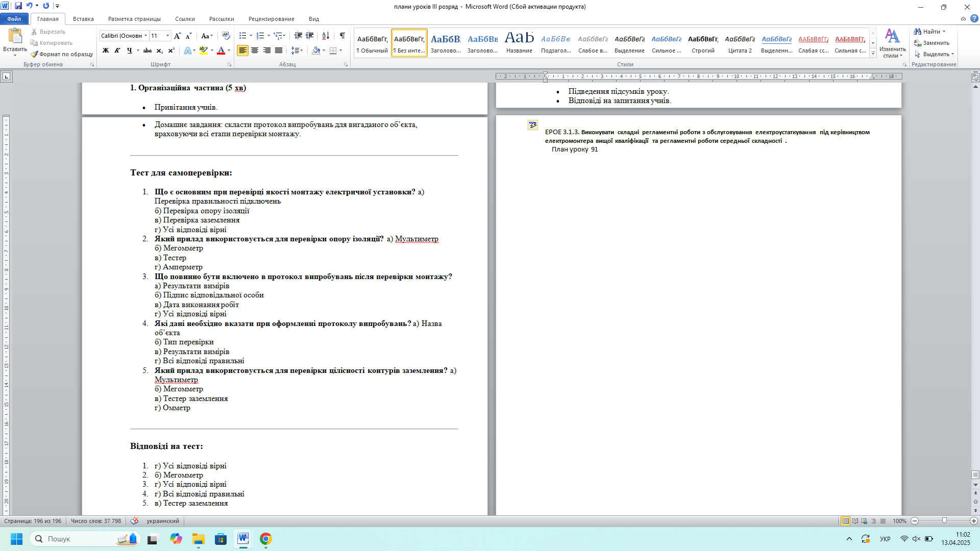The width and height of the screenshot is (980, 551).
Task: Click the Increase Indent icon
Action: pos(310,36)
